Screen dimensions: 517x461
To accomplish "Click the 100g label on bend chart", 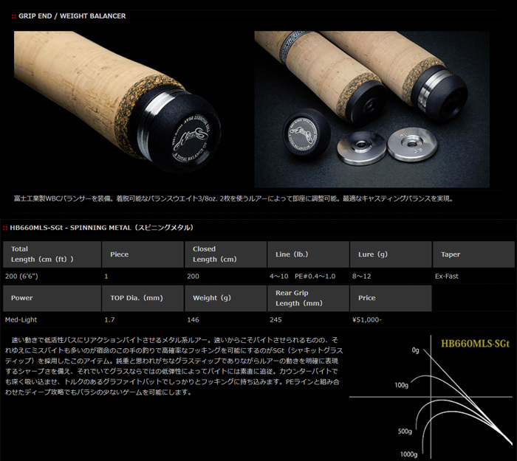I will click(401, 385).
